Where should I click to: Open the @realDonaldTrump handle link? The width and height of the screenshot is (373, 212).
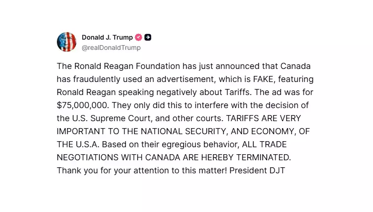111,48
